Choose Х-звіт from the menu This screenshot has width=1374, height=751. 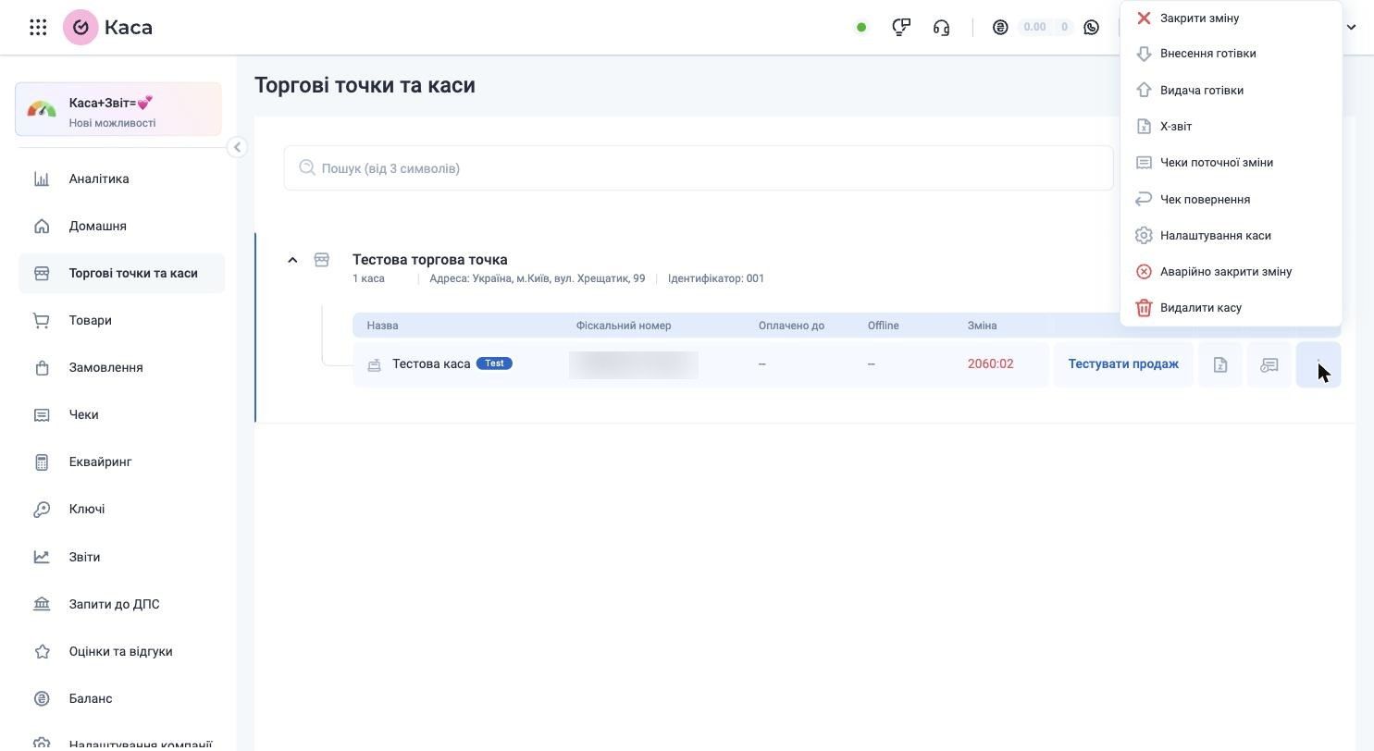pyautogui.click(x=1231, y=126)
